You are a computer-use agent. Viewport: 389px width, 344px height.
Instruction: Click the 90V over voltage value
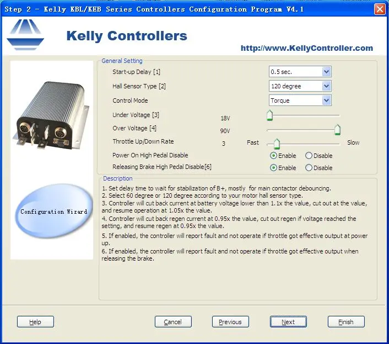pos(225,131)
